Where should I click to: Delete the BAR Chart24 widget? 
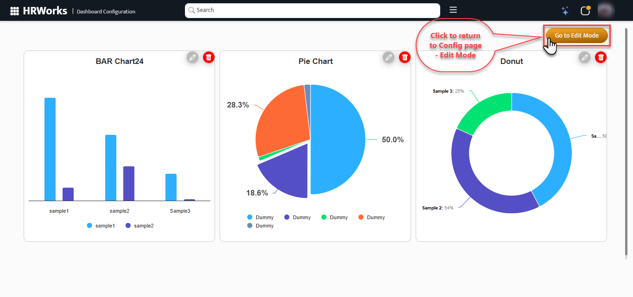click(209, 57)
